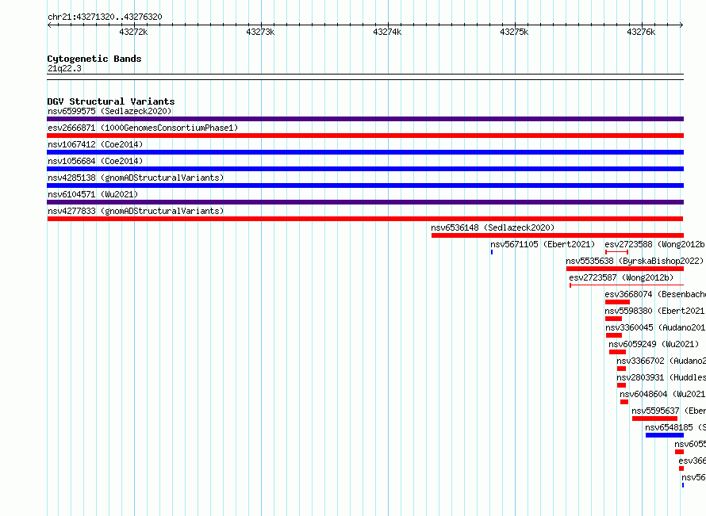
Task: Click the 21q22.3 band label
Action: 64,68
